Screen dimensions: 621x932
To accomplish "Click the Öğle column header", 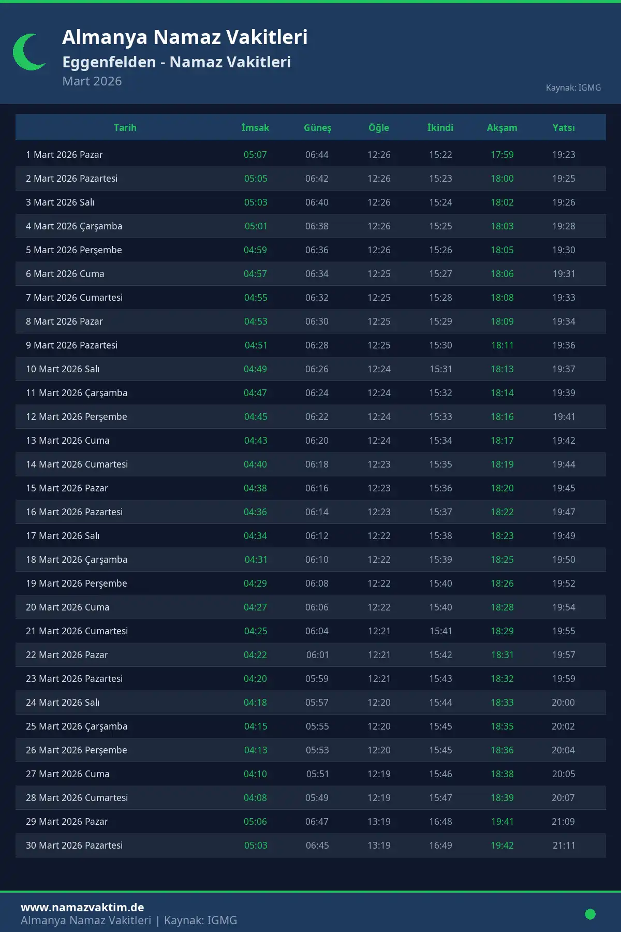I will pos(379,127).
